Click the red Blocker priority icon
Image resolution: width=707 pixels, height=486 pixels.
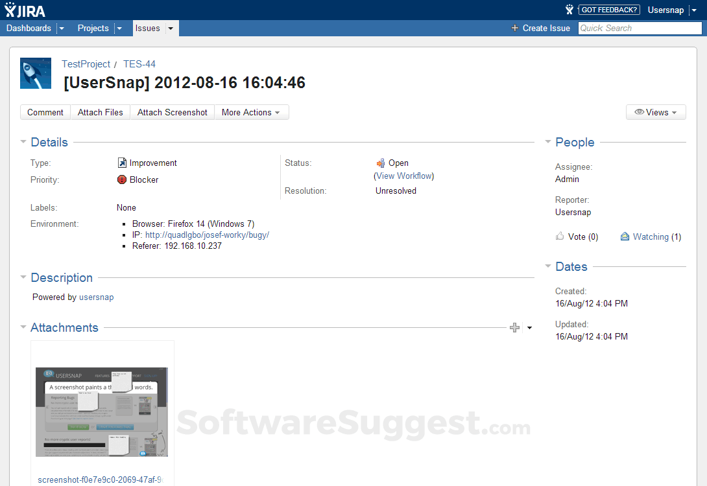pyautogui.click(x=122, y=179)
